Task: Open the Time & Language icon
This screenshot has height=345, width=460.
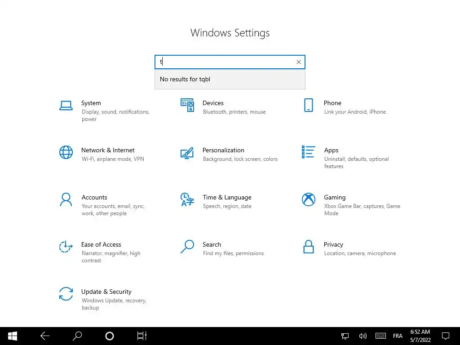Action: coord(187,199)
